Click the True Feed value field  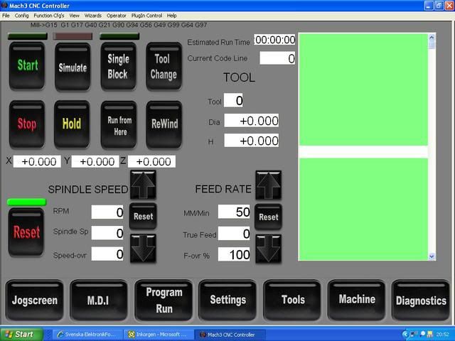pos(234,234)
